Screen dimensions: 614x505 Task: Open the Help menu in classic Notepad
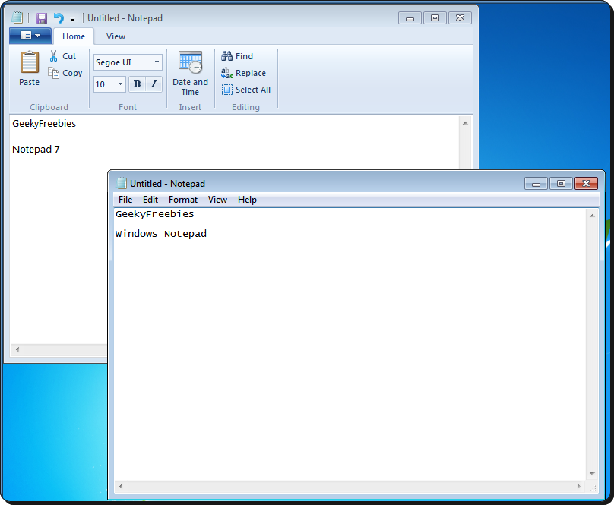[x=247, y=199]
